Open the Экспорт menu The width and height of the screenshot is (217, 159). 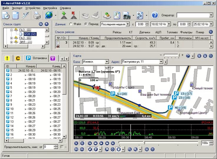tap(17, 8)
